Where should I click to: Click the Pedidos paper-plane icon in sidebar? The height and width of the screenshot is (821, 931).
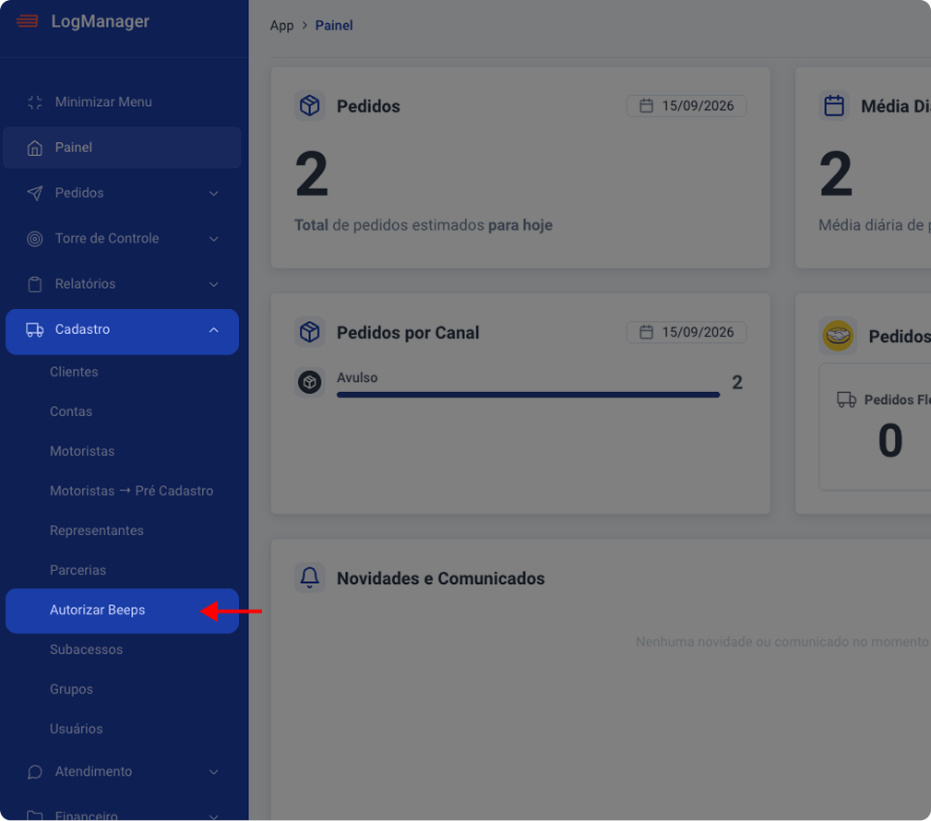pos(34,193)
